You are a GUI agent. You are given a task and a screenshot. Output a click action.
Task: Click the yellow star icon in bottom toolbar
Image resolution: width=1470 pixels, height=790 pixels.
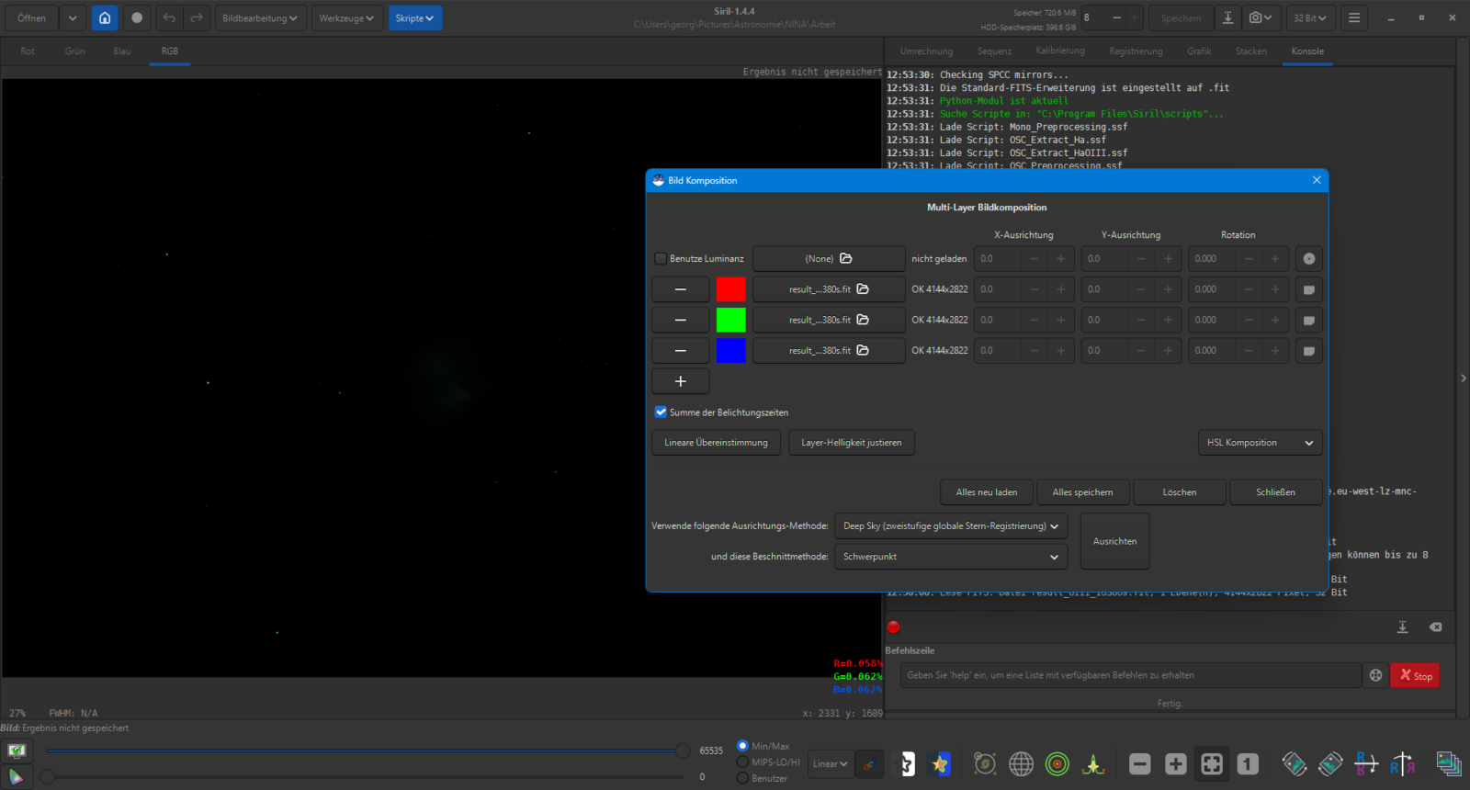(940, 763)
